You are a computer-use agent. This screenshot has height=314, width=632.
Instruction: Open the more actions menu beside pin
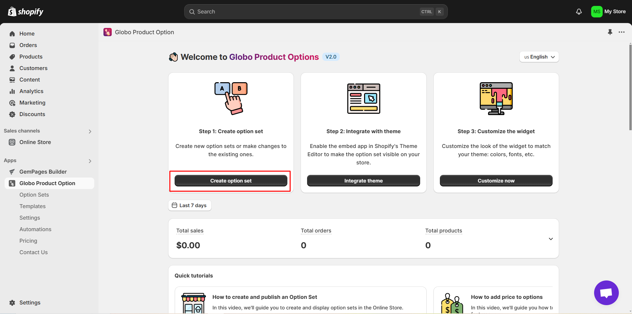point(622,32)
